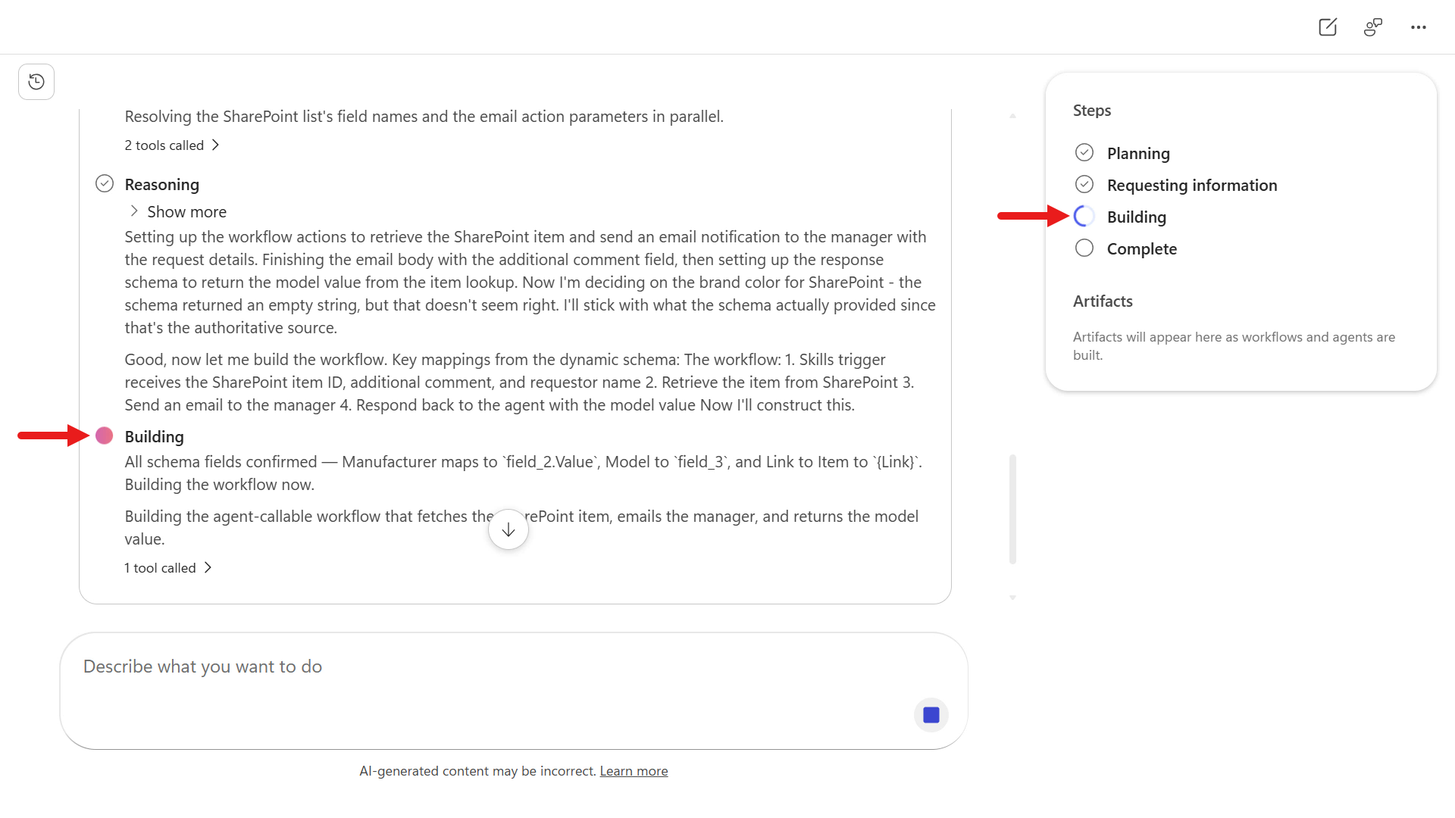
Task: Select the Complete step label
Action: point(1142,248)
